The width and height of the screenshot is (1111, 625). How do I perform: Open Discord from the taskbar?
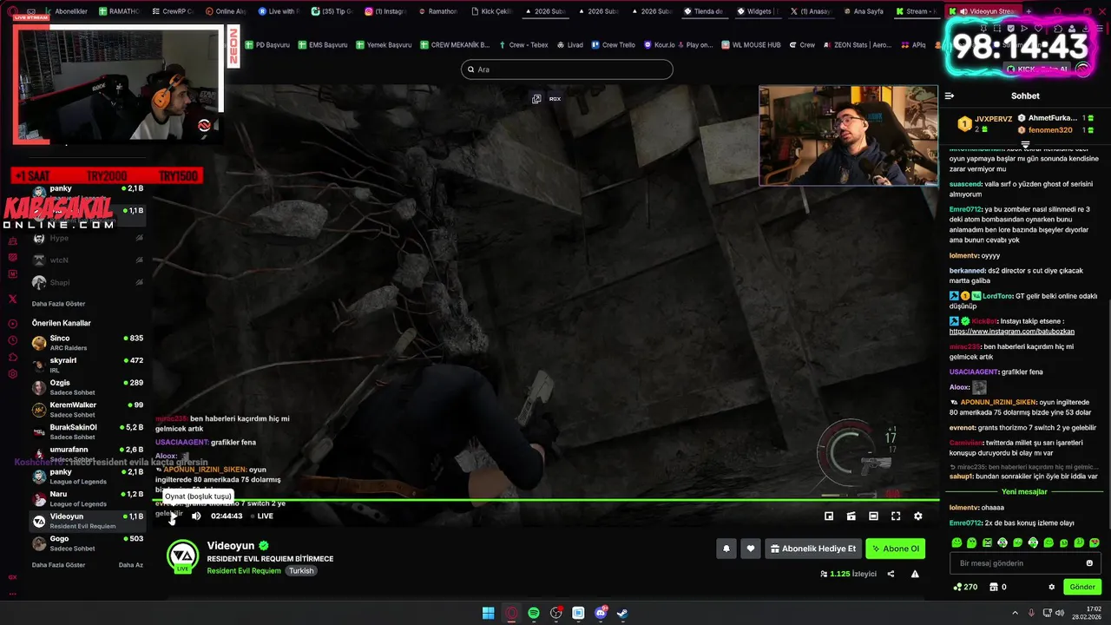pyautogui.click(x=601, y=613)
